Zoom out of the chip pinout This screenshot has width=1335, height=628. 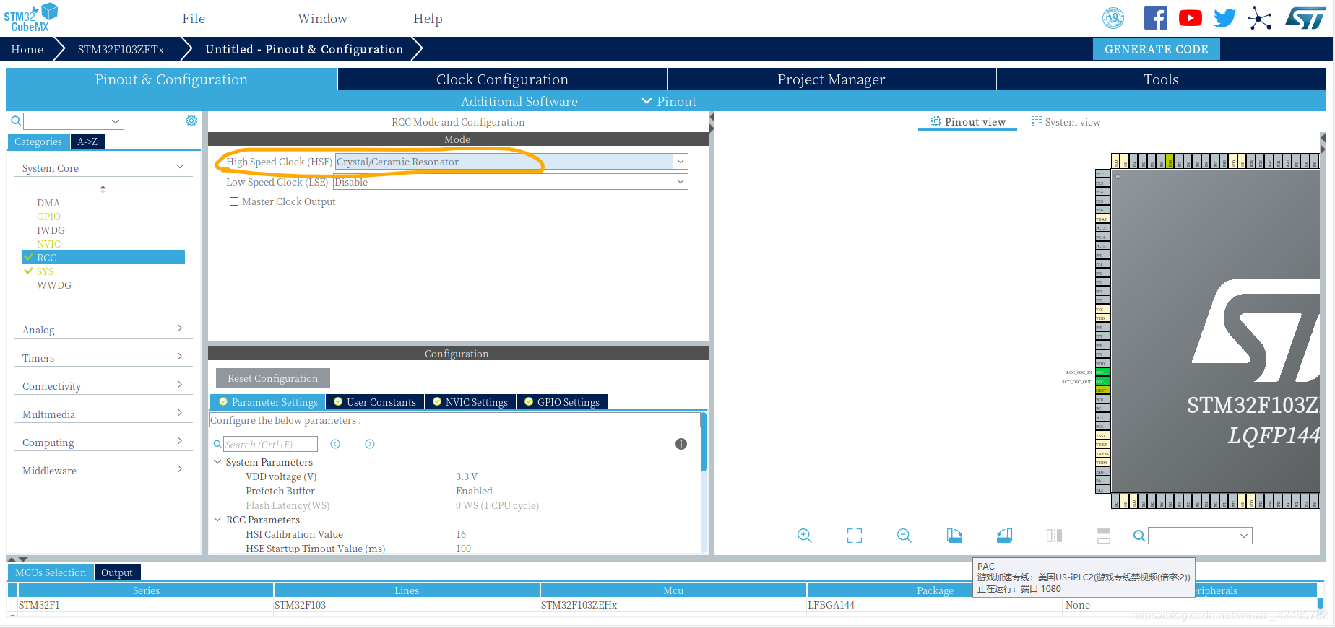[x=904, y=536]
